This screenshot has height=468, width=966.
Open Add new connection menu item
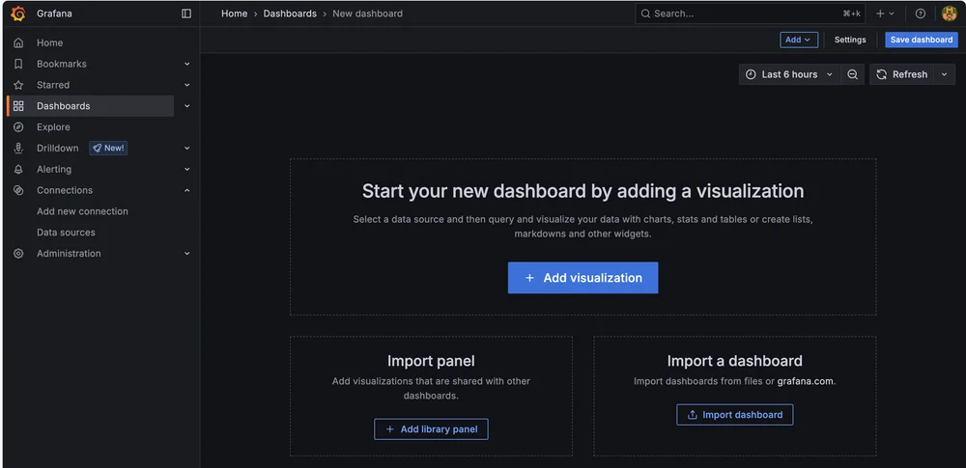(82, 211)
